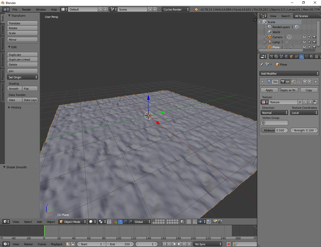Toggle render visibility of the Plane in outliner
321x247 pixels.
[x=314, y=47]
